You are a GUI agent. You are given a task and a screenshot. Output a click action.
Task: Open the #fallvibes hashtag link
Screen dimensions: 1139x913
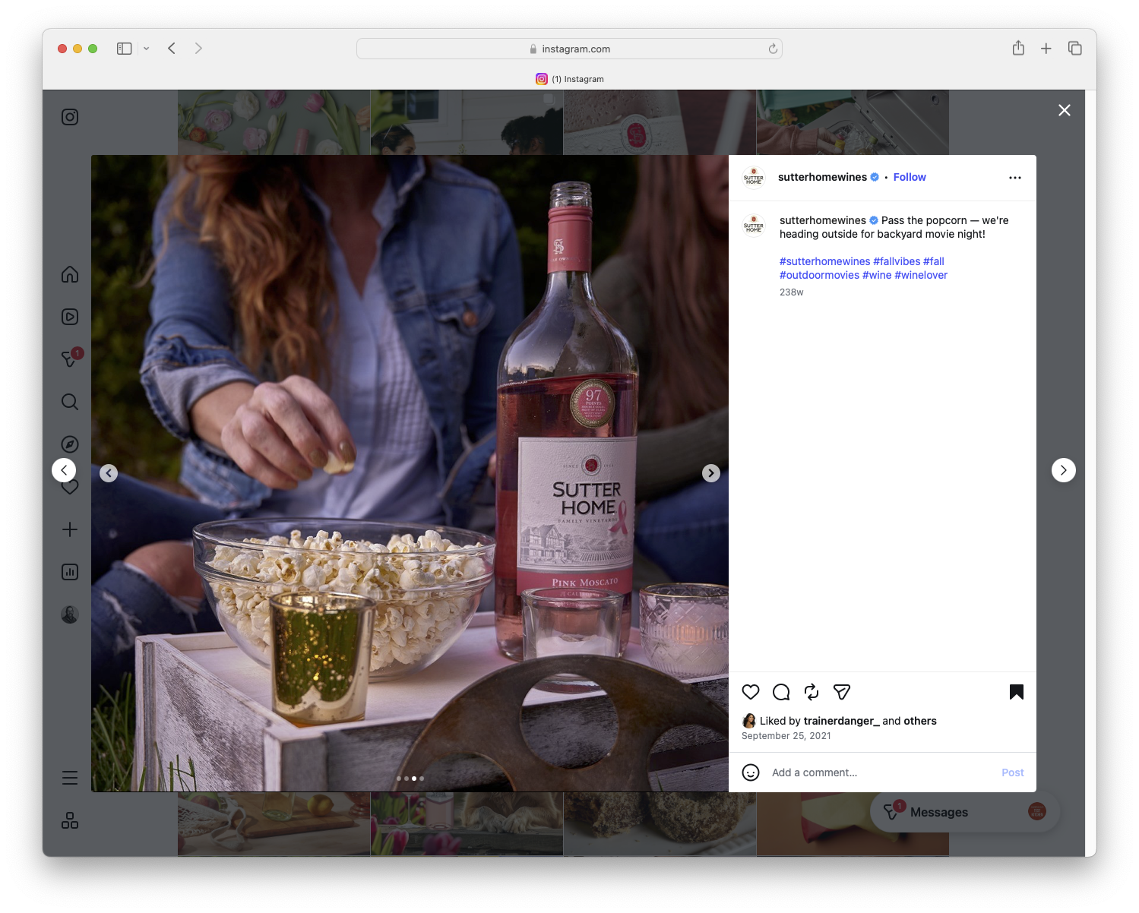[896, 261]
